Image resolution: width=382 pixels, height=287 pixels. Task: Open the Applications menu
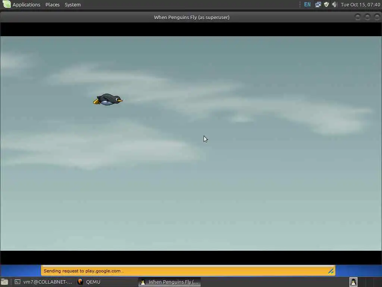(26, 4)
